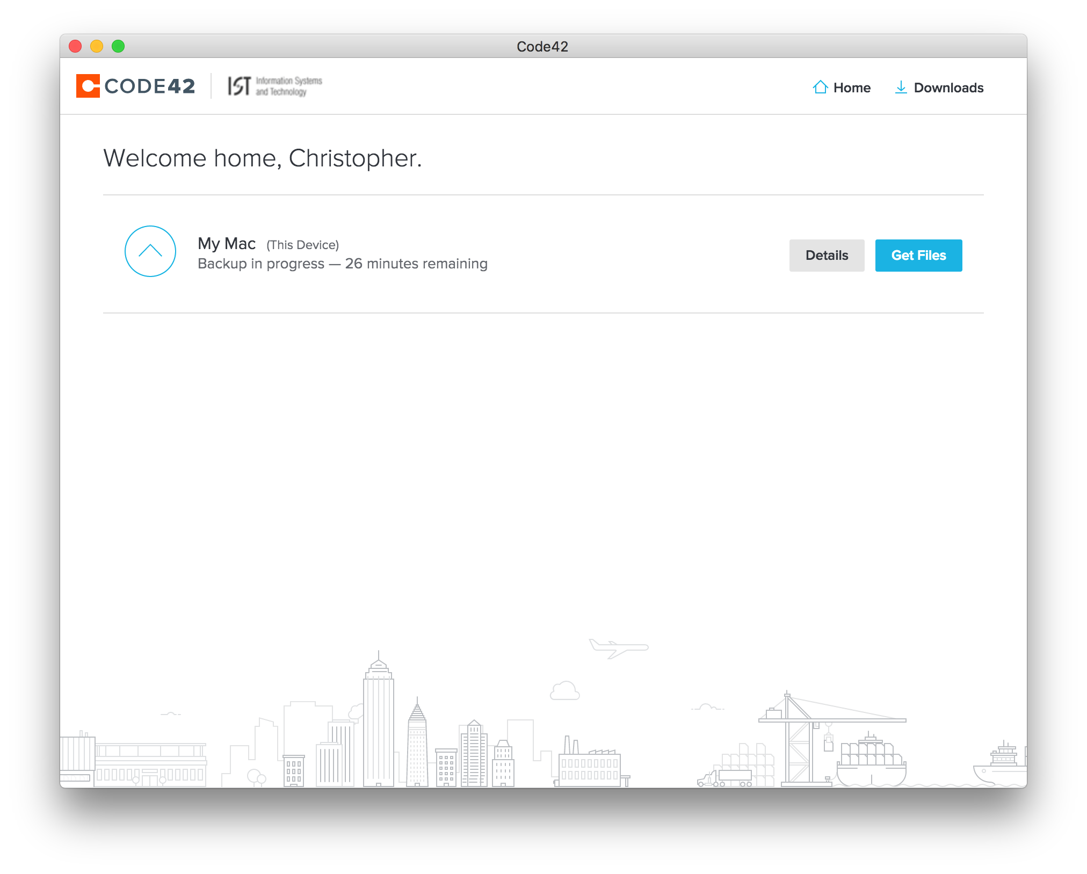The height and width of the screenshot is (874, 1087).
Task: Close the Code42 window with red button
Action: click(x=75, y=47)
